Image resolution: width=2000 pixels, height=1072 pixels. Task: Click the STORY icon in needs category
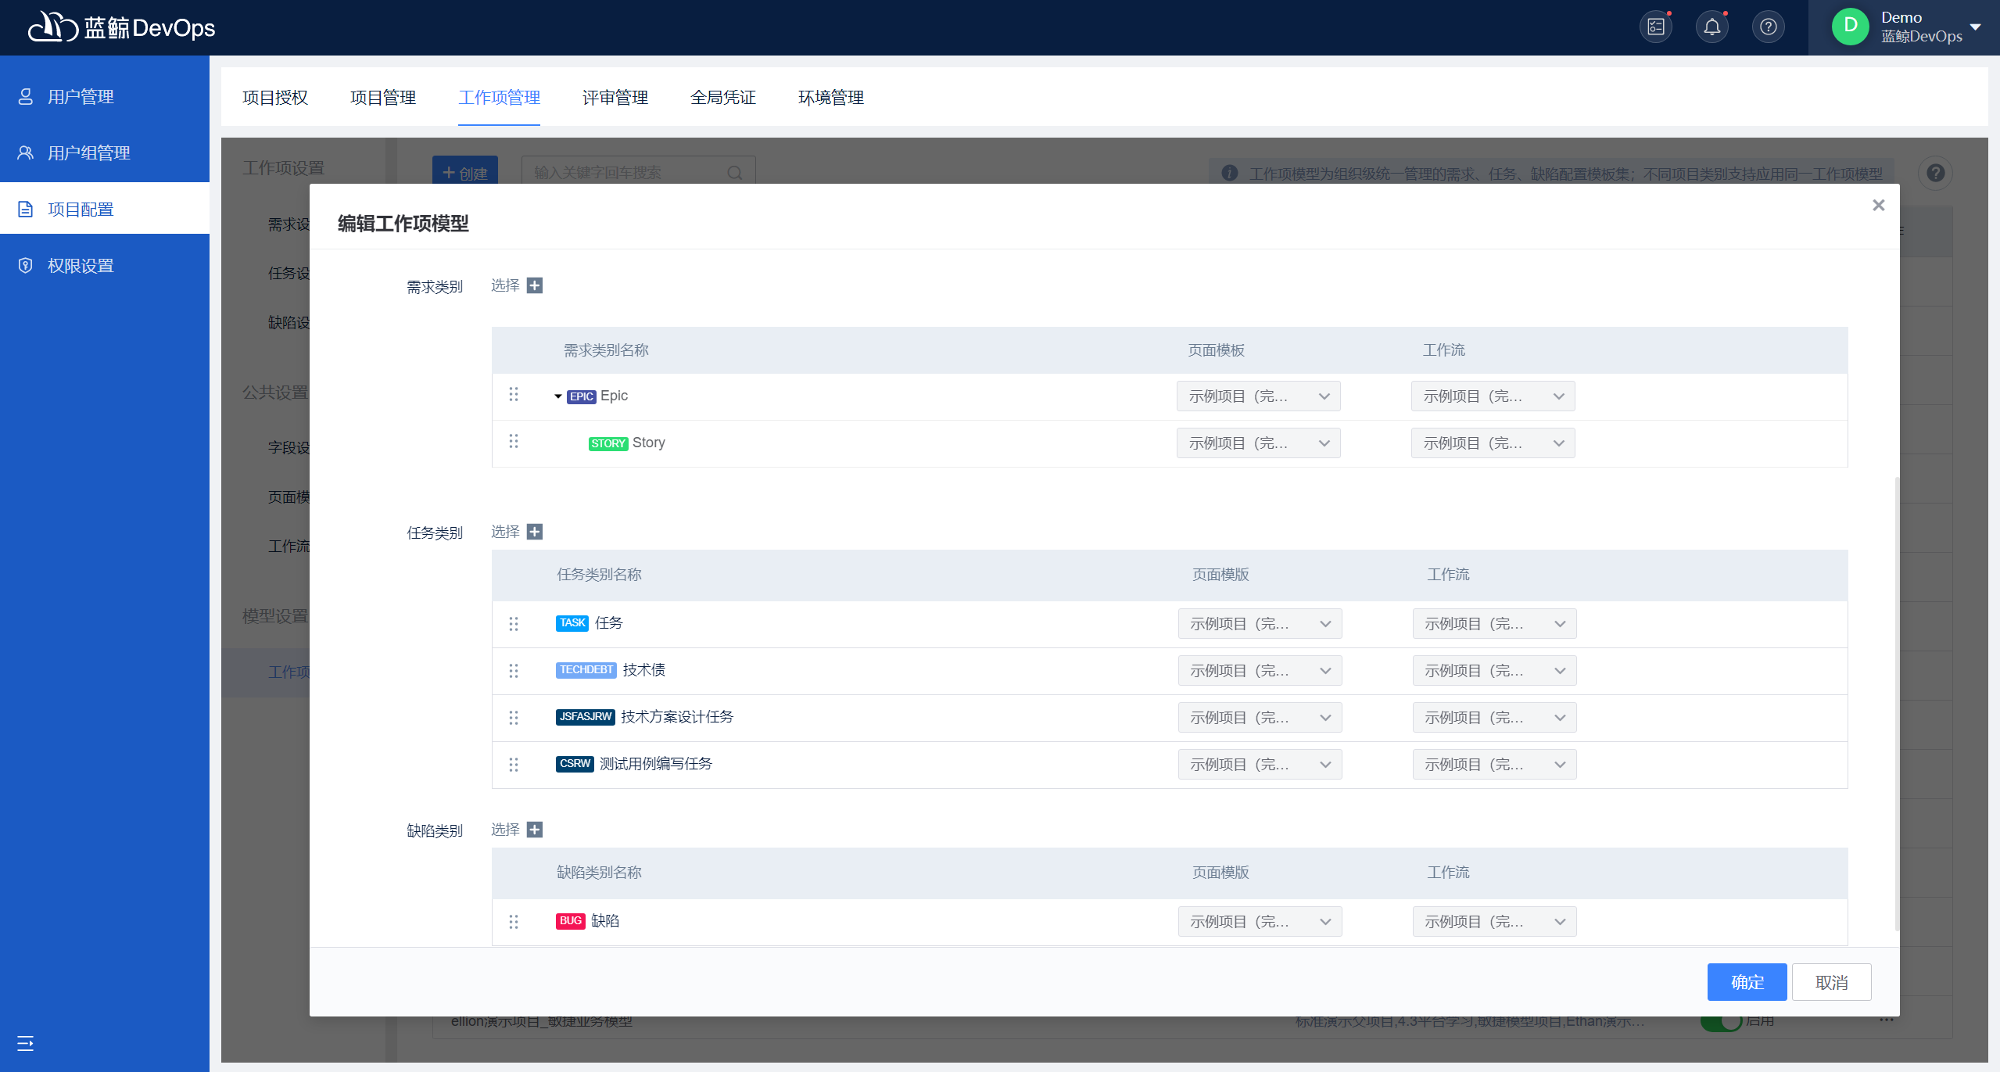tap(608, 442)
